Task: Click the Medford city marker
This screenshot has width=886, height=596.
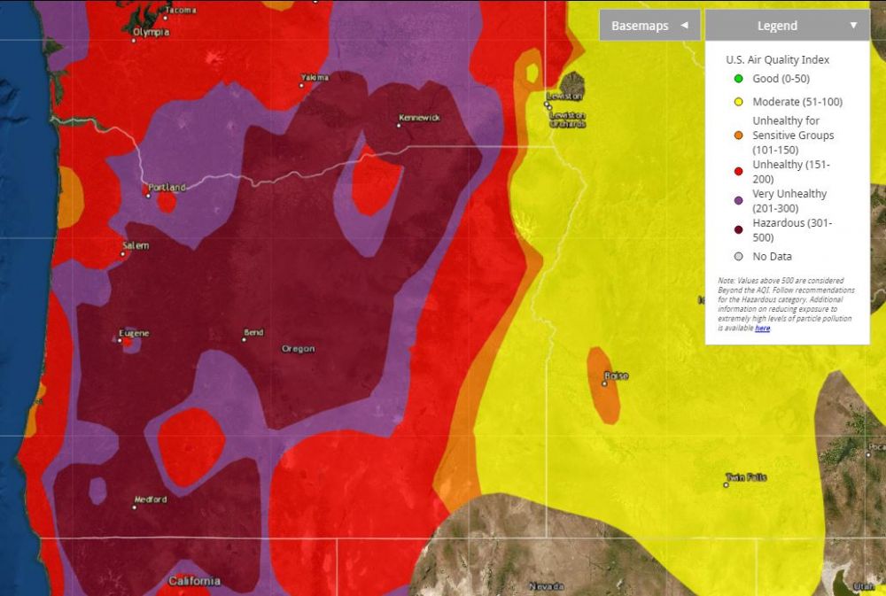Action: pos(134,507)
